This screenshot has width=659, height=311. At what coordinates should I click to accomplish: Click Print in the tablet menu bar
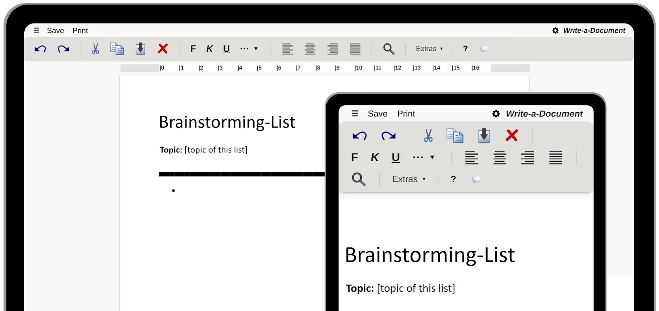click(x=406, y=114)
